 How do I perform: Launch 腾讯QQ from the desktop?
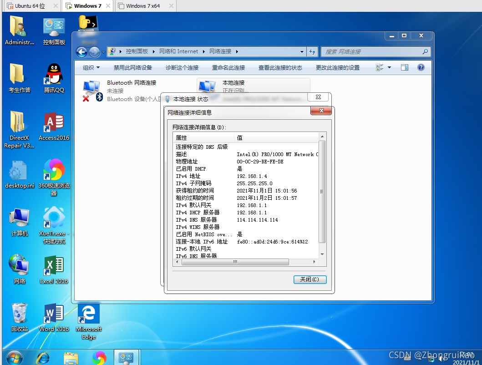click(x=54, y=78)
